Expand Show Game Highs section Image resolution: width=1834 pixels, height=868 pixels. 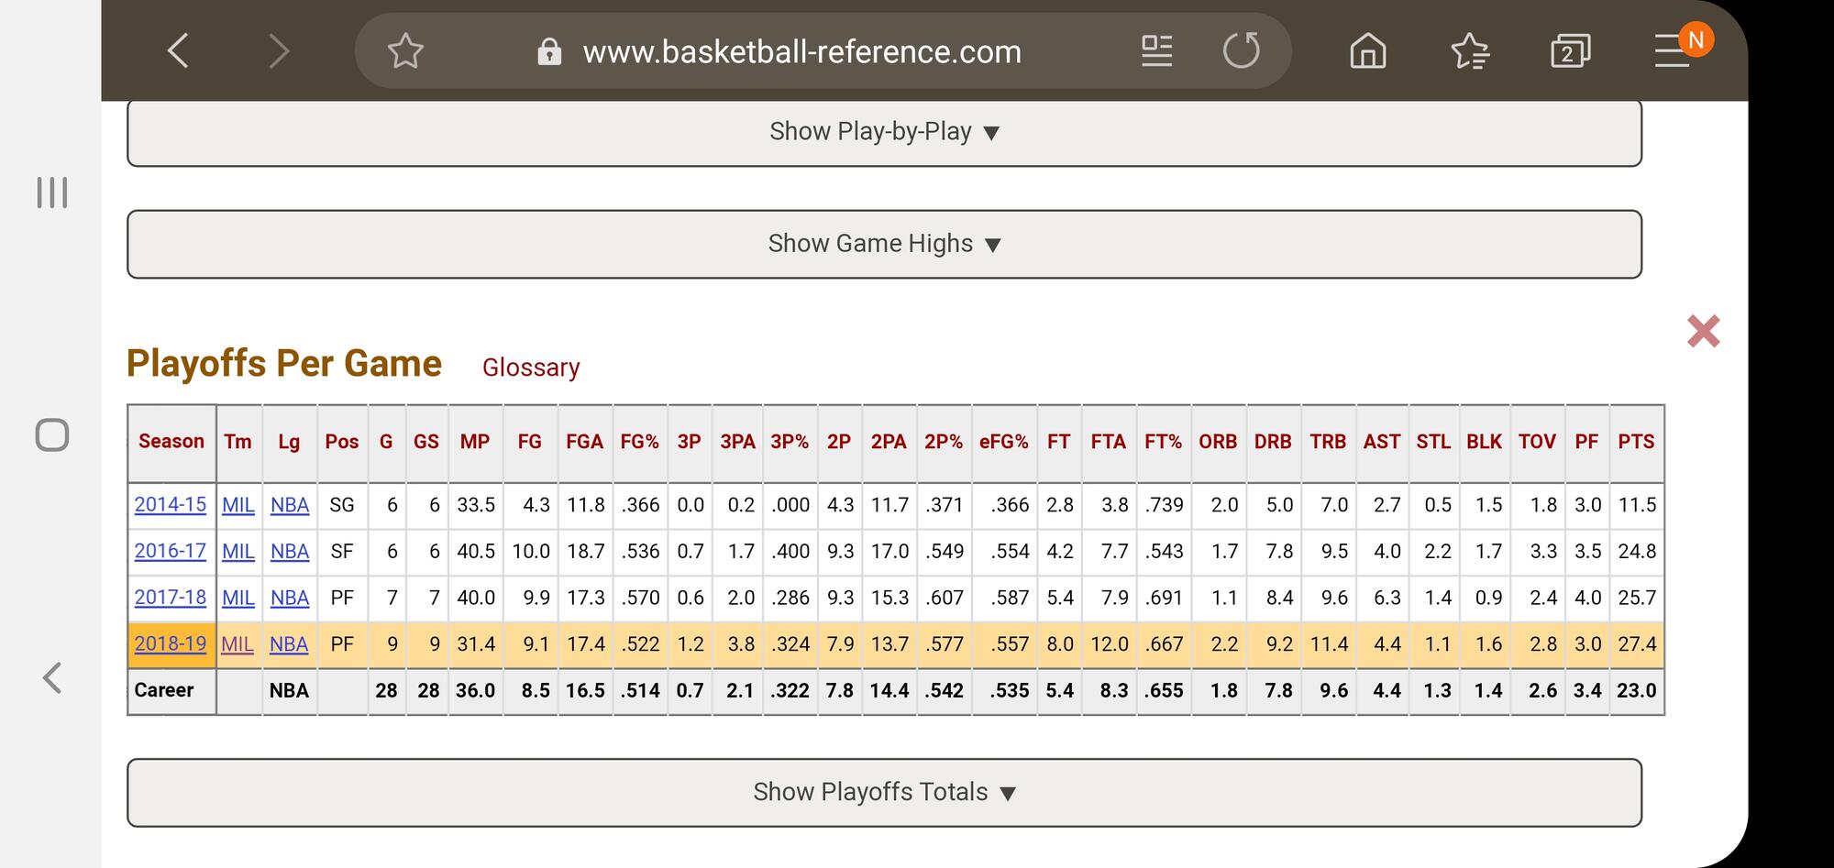tap(883, 245)
